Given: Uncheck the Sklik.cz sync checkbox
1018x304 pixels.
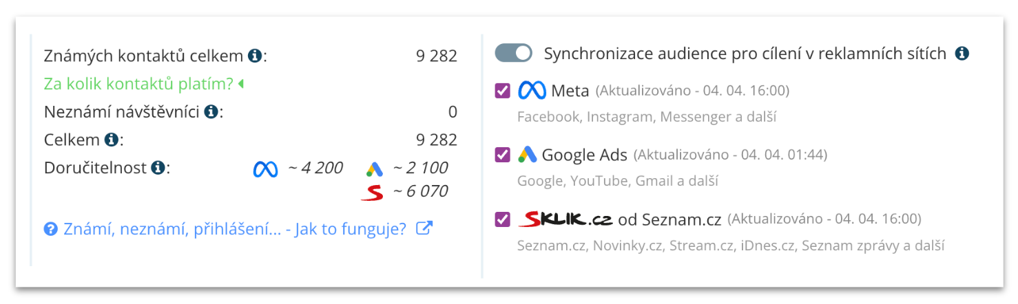Looking at the screenshot, I should 503,219.
